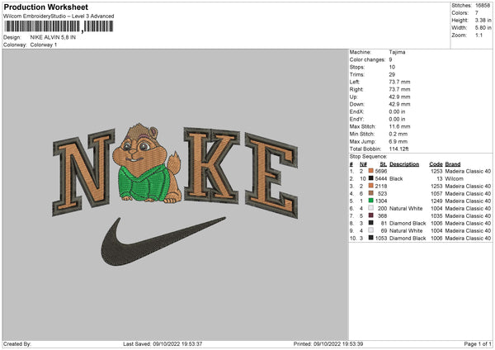The image size is (495, 350).
Task: Click the black swatch next to 1053
Action: click(371, 238)
